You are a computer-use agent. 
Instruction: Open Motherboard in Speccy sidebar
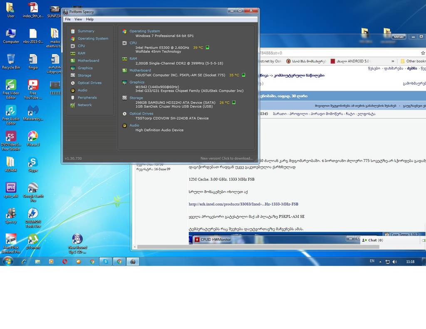pyautogui.click(x=88, y=61)
